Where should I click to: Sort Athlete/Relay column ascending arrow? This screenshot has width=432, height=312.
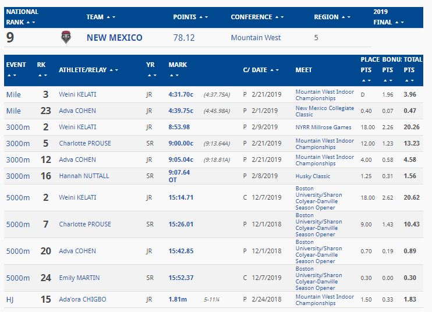(111, 70)
